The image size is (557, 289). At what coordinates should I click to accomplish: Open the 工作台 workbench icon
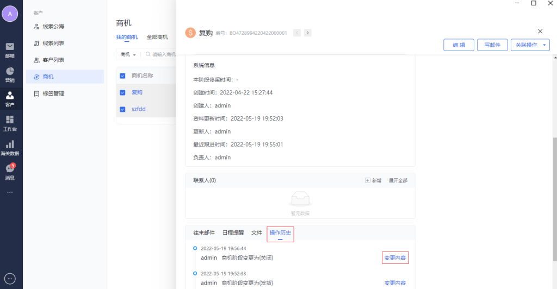click(10, 121)
